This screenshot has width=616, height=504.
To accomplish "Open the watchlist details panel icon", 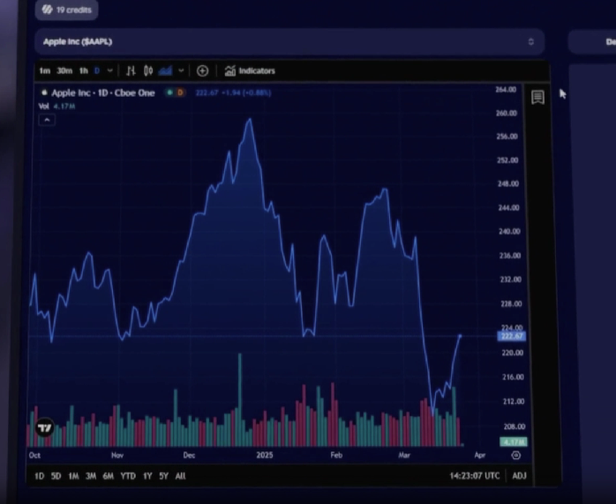I will pyautogui.click(x=538, y=97).
